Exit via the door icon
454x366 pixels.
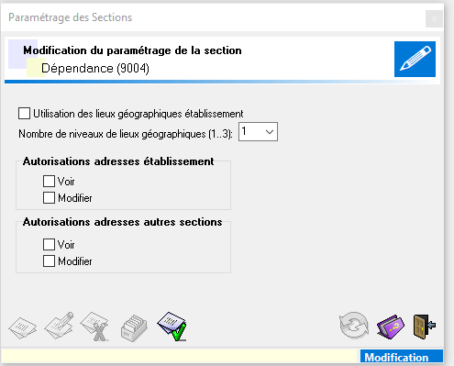coord(425,327)
